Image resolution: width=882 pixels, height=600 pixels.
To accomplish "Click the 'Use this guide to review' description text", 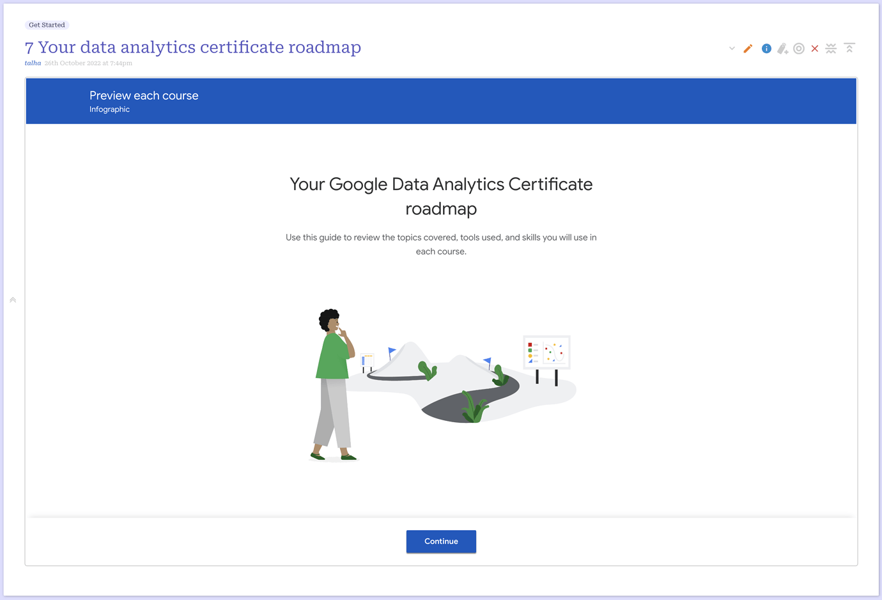I will tap(441, 244).
